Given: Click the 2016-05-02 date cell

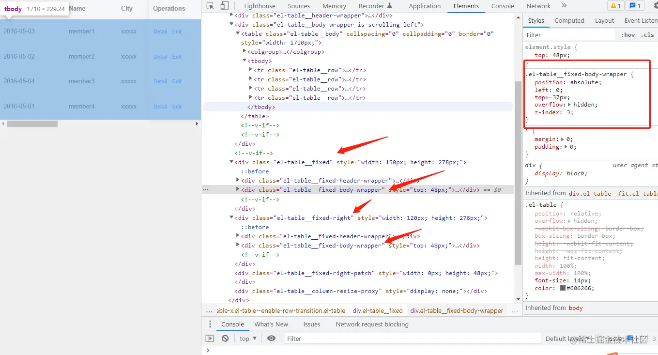Looking at the screenshot, I should pyautogui.click(x=19, y=57).
